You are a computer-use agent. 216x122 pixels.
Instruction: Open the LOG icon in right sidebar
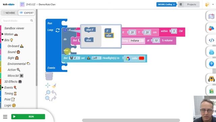point(212,52)
